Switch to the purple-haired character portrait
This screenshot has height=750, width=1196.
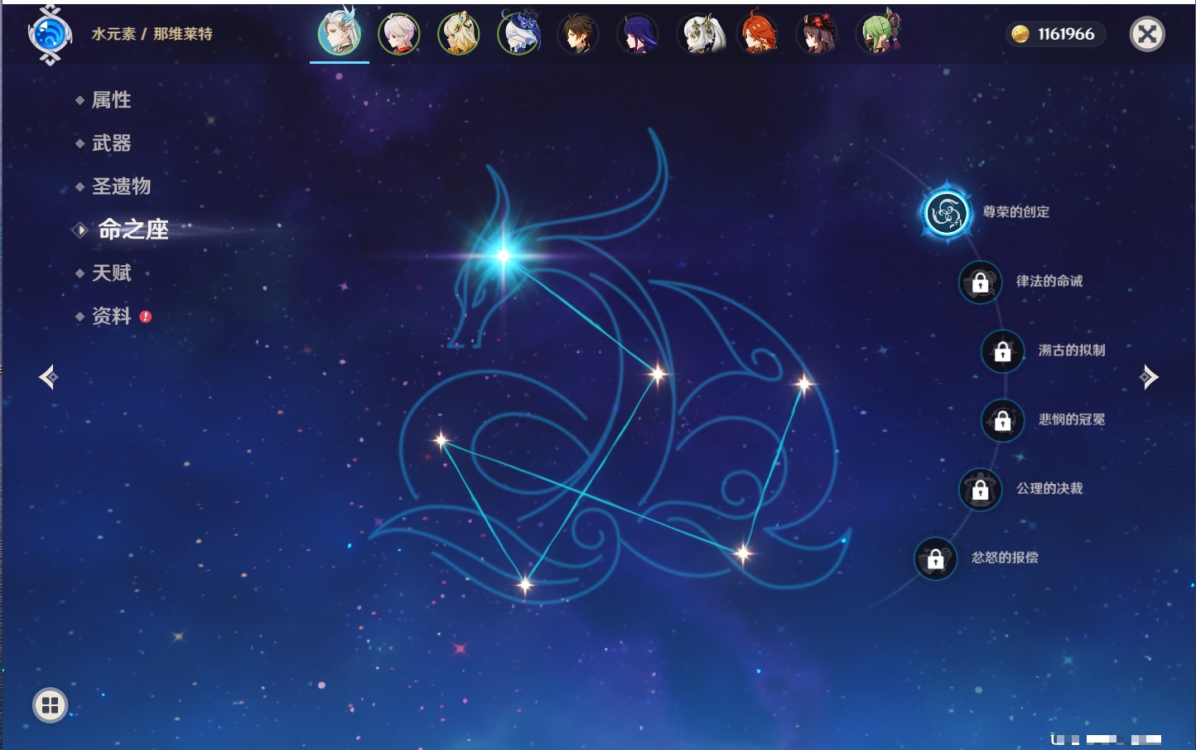click(x=638, y=35)
